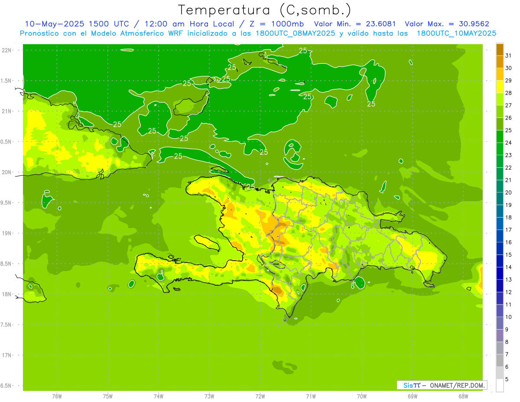Click the legend value 28
The height and width of the screenshot is (402, 520).
509,93
